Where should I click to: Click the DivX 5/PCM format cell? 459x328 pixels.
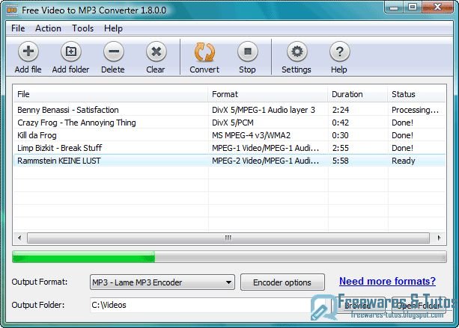pos(233,123)
